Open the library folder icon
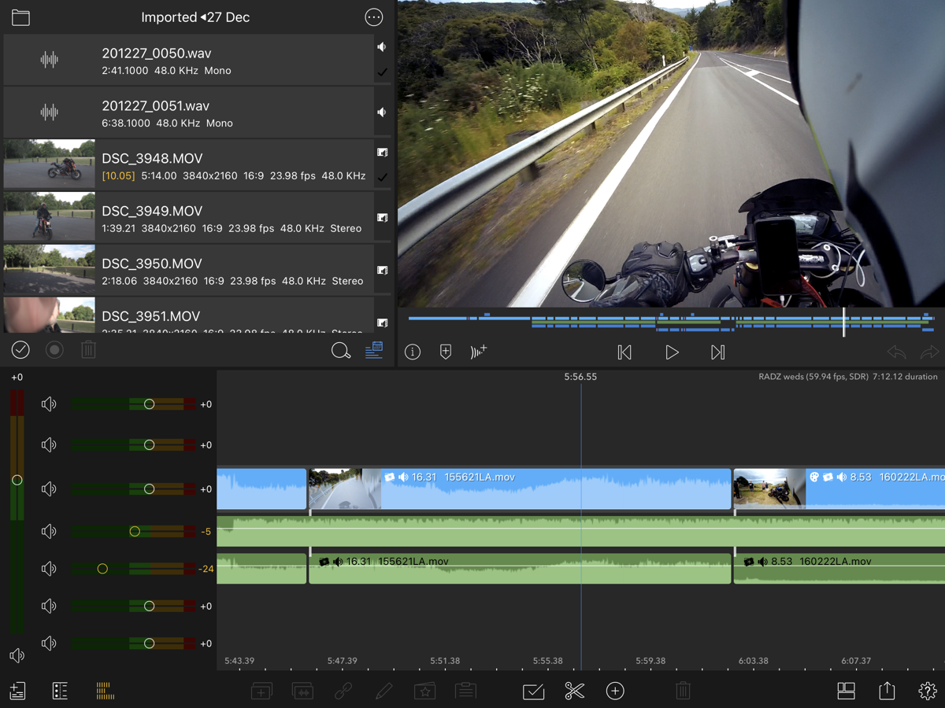 [x=20, y=17]
